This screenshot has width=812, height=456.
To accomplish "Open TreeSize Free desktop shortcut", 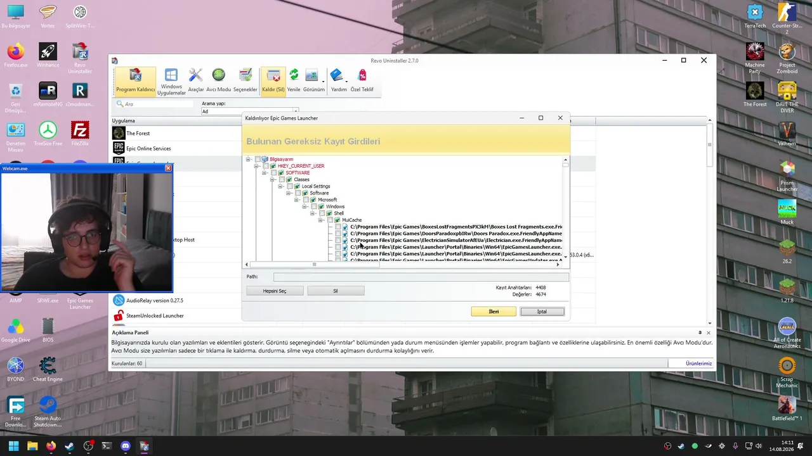I will coord(48,134).
